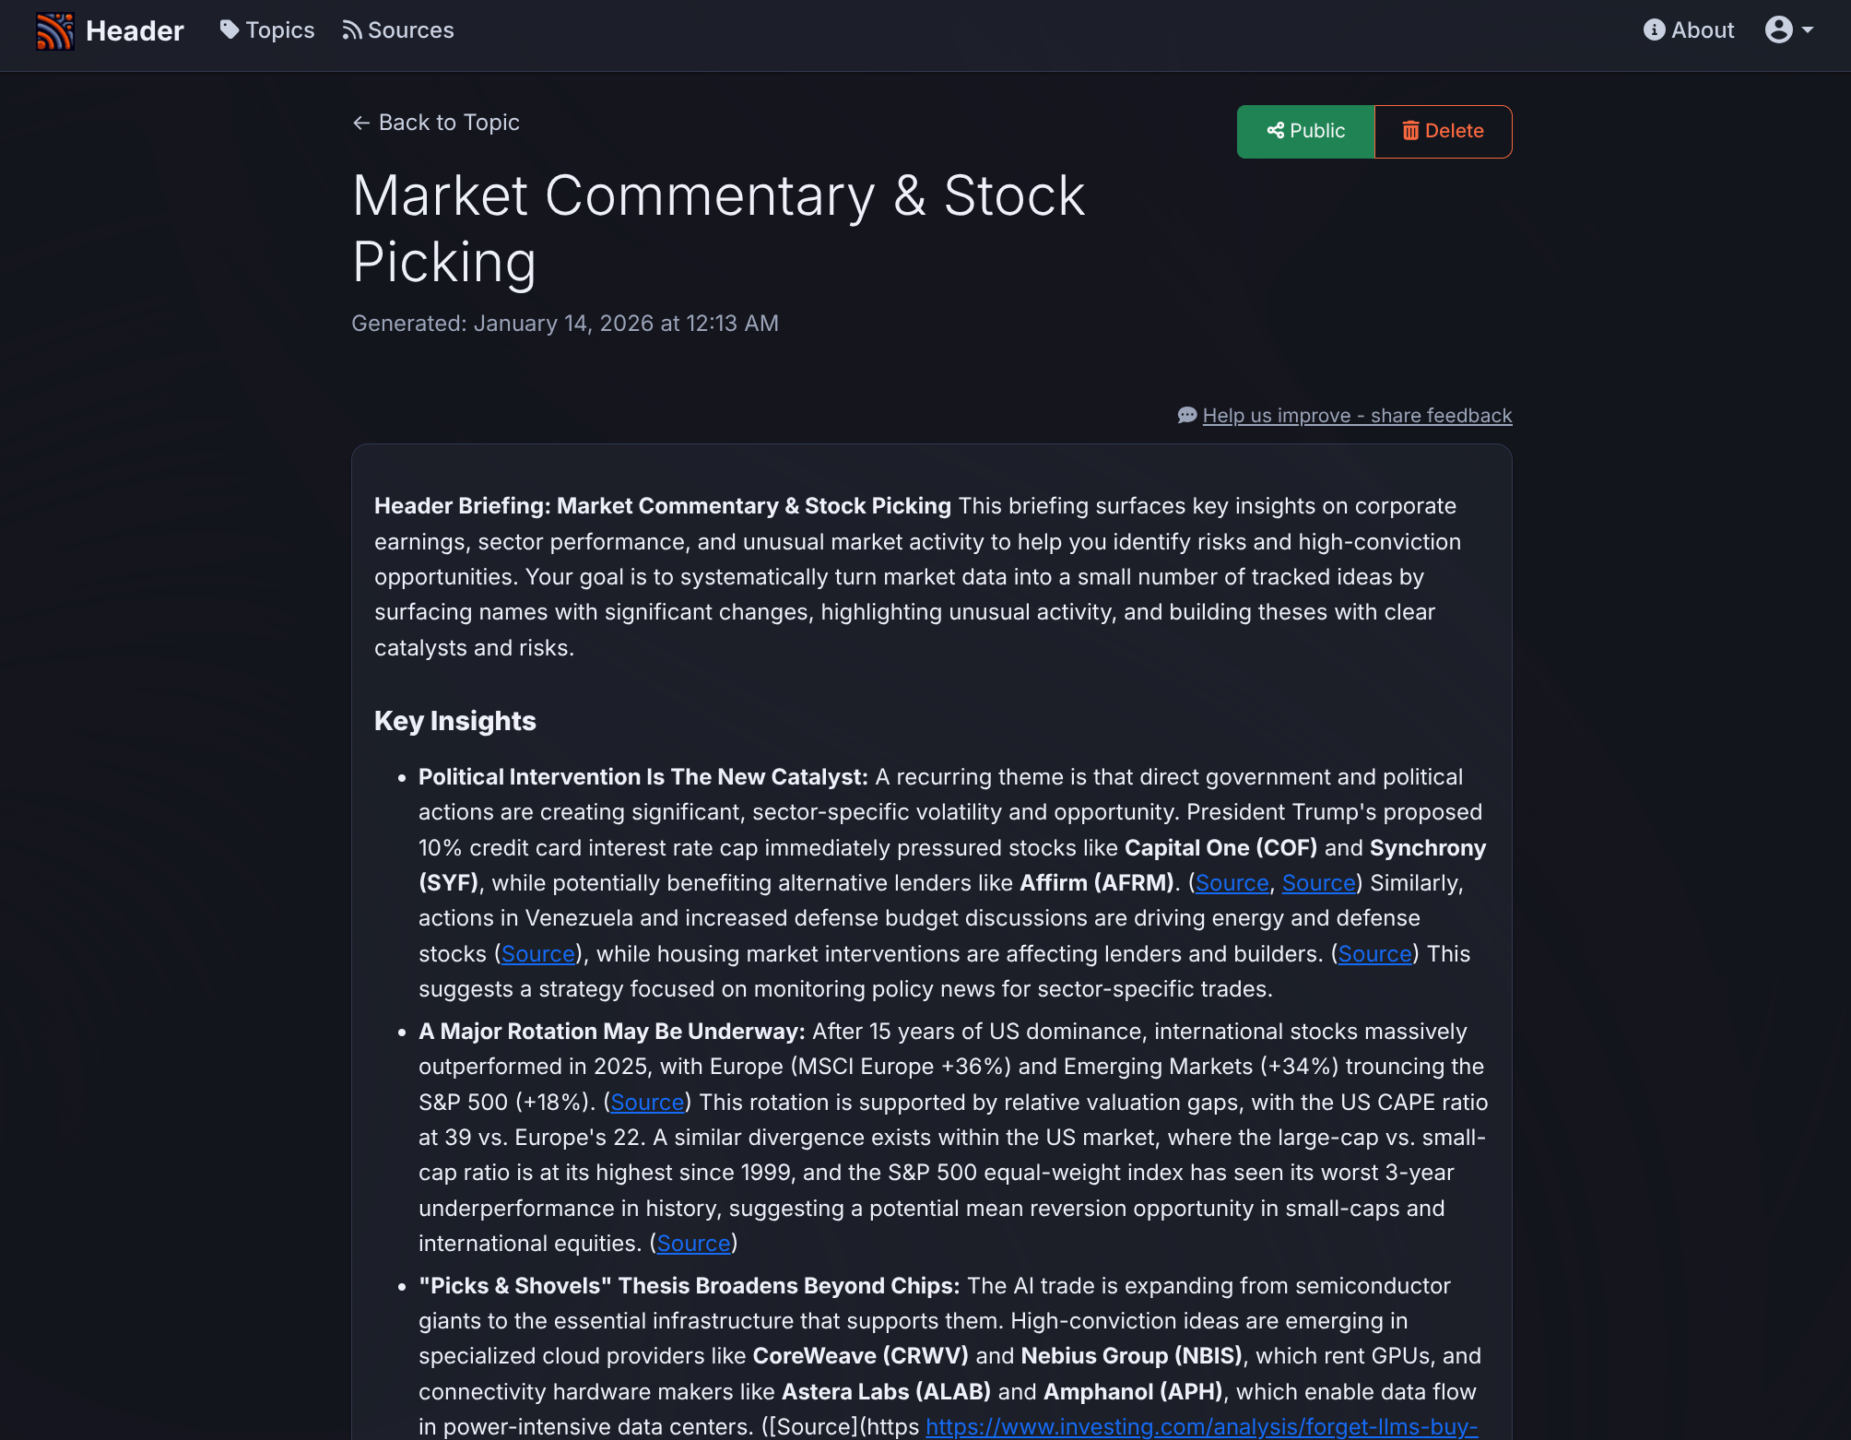
Task: Click the speech bubble feedback icon
Action: click(x=1186, y=415)
